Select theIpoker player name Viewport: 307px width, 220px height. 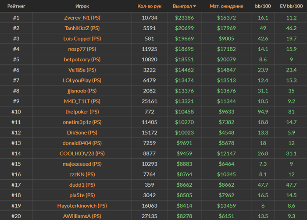click(82, 112)
